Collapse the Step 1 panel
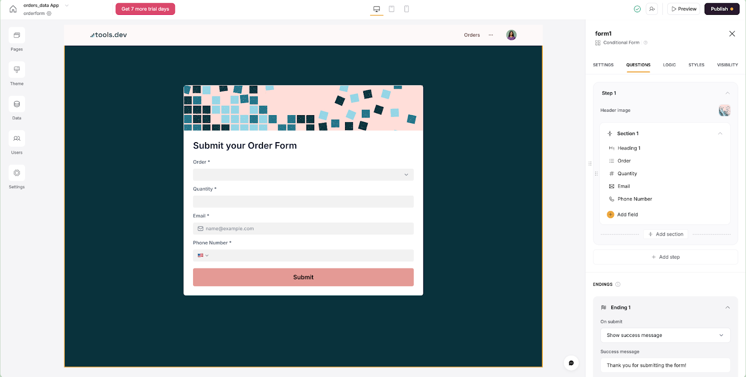746x377 pixels. 727,93
